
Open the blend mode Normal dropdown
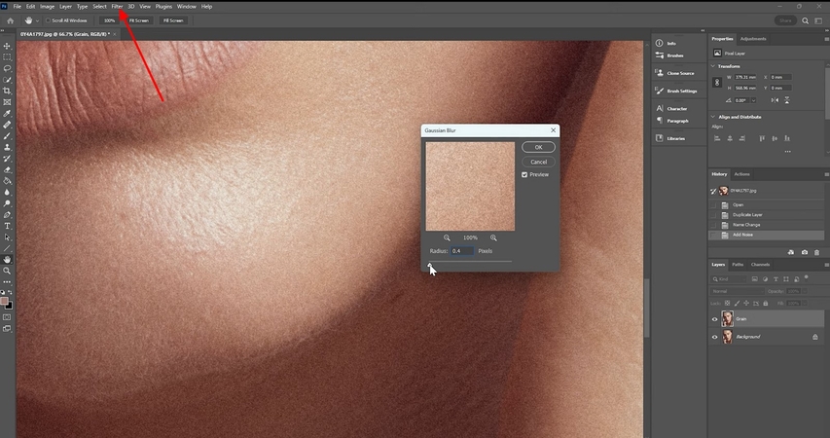click(736, 291)
